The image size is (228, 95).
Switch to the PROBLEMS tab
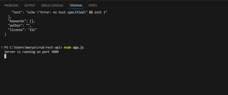click(11, 5)
